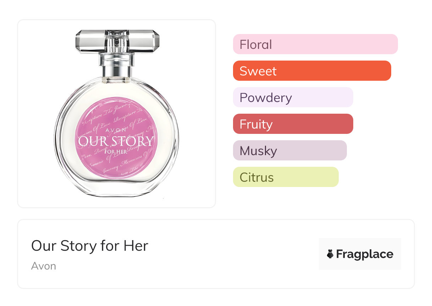
Task: Select the Sweet accord bar
Action: click(x=312, y=71)
